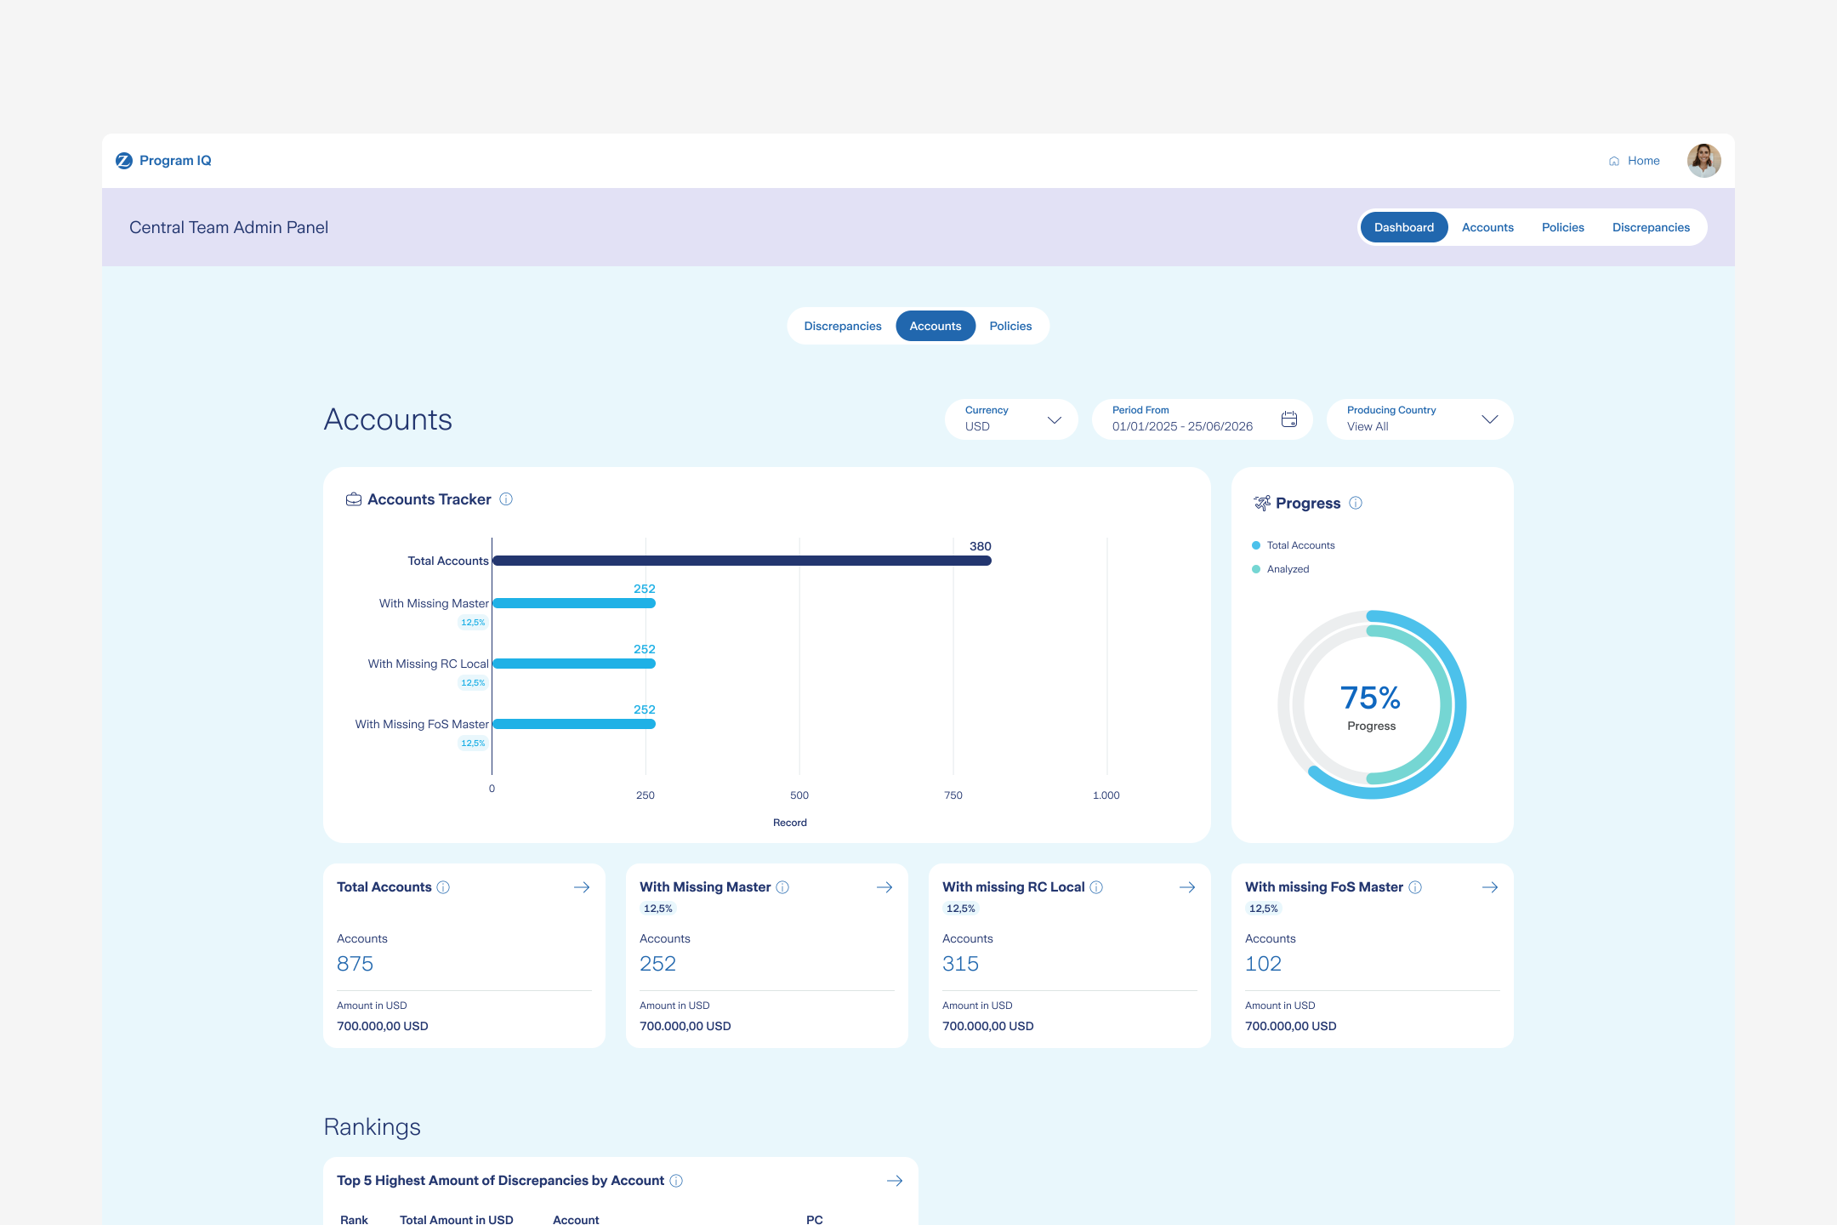Click the Accounts Tracker briefcase icon
The width and height of the screenshot is (1837, 1225).
[354, 499]
